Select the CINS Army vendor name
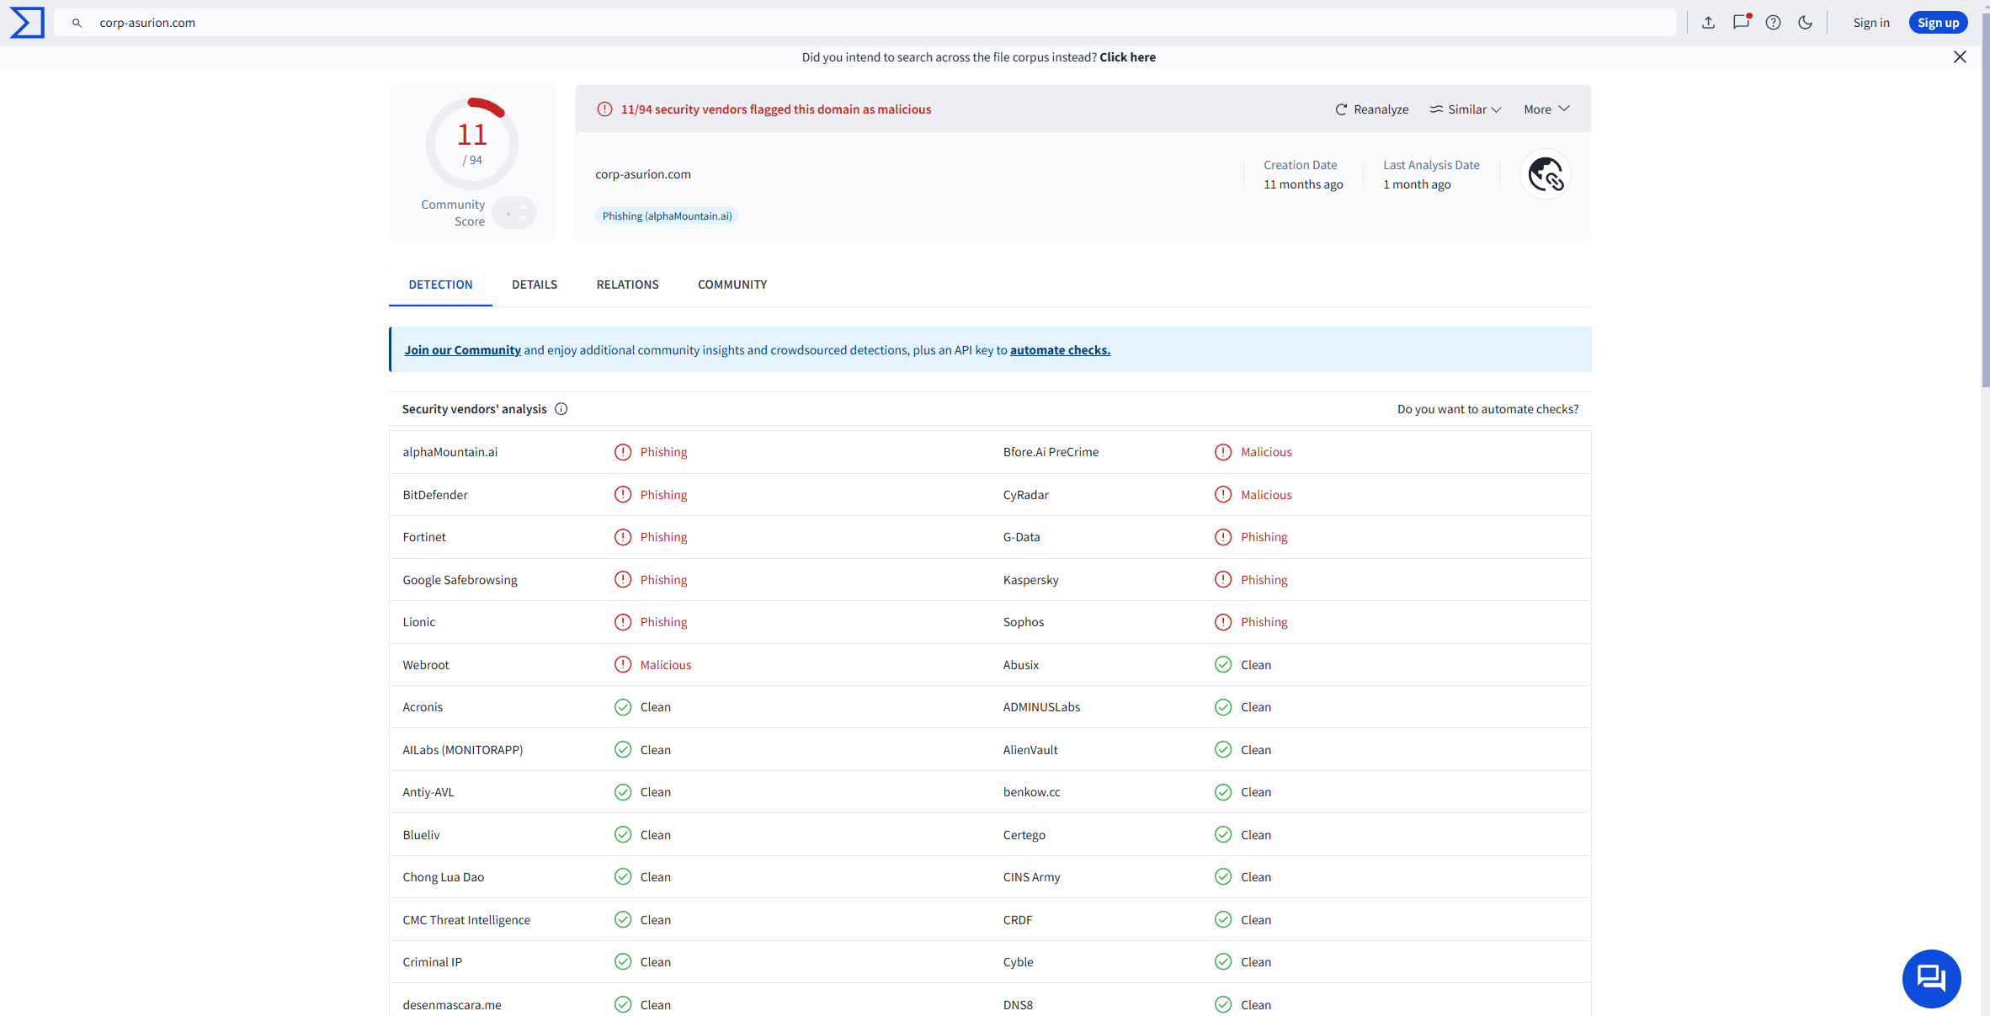This screenshot has width=1990, height=1016. pyautogui.click(x=1031, y=877)
